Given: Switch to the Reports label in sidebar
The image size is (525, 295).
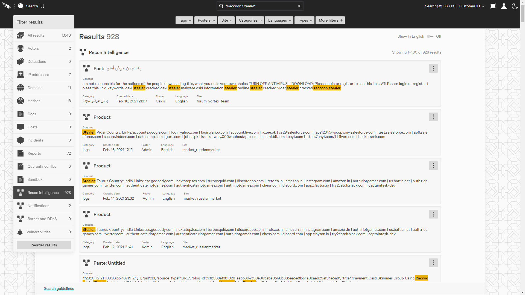Looking at the screenshot, I should tap(34, 153).
